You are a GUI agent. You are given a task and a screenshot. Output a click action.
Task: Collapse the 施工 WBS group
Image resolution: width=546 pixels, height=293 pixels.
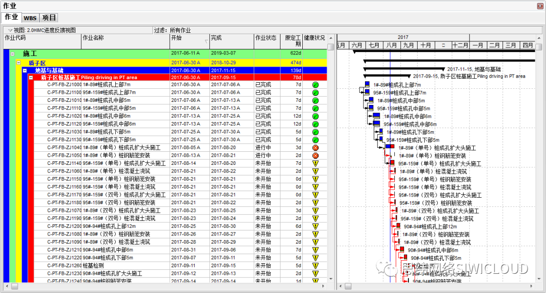[13, 54]
